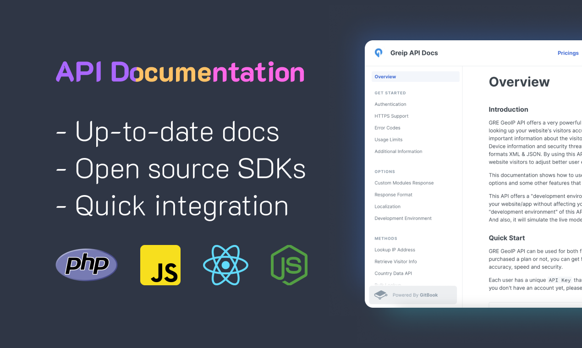Select Overview in the docs sidebar
Image resolution: width=582 pixels, height=348 pixels.
pyautogui.click(x=416, y=76)
